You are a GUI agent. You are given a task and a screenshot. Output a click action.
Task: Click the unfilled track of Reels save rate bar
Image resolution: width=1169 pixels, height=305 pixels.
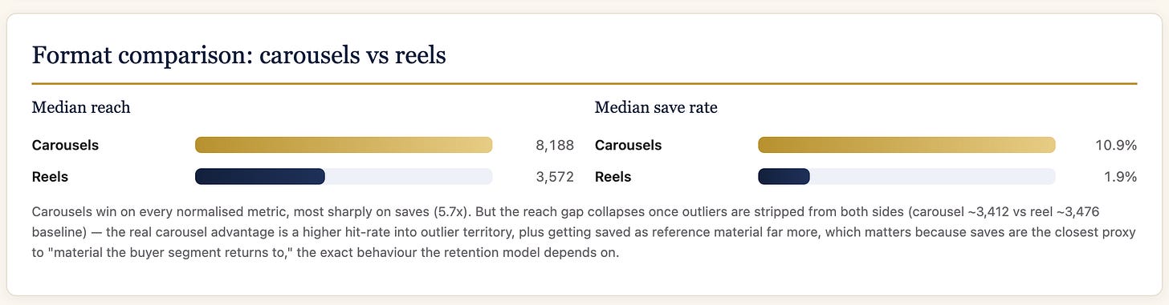(x=932, y=177)
